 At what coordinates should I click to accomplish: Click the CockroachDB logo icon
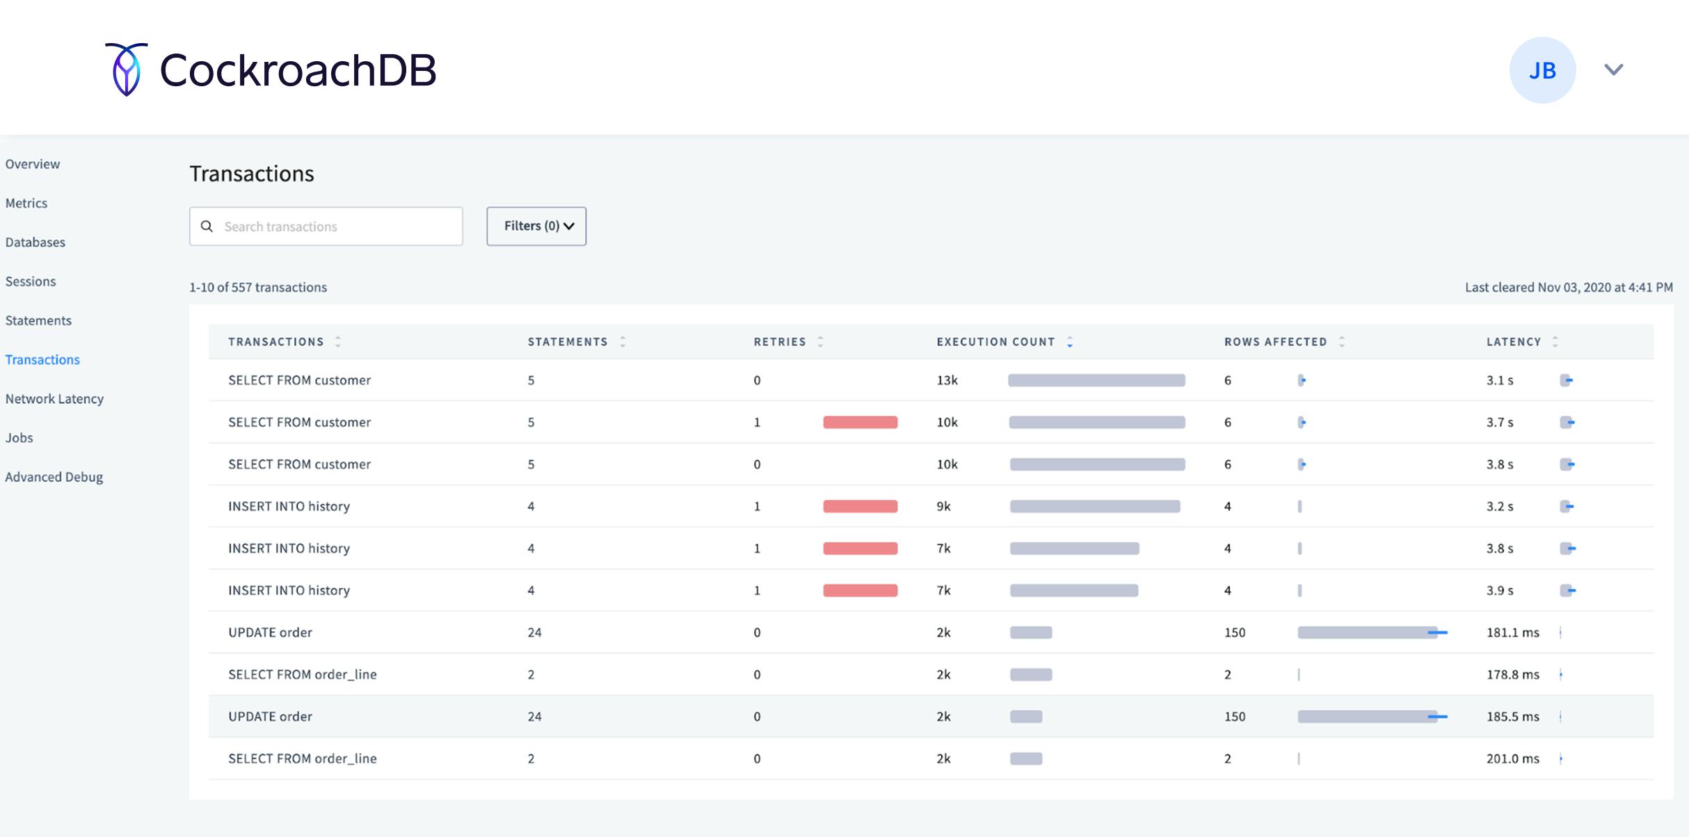[x=127, y=70]
